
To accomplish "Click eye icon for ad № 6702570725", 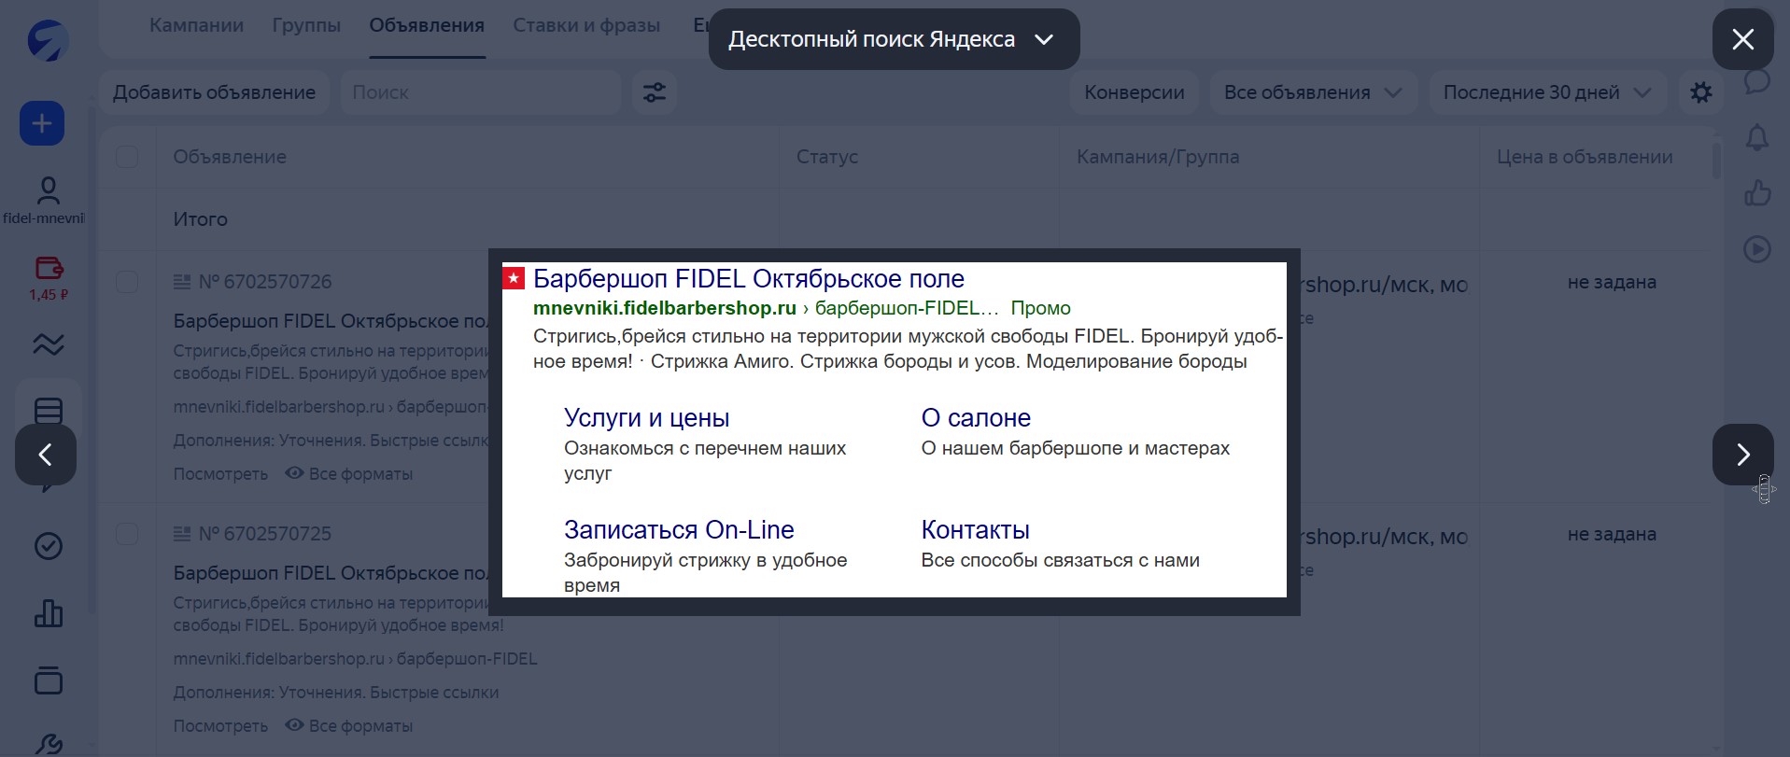I will 294,725.
